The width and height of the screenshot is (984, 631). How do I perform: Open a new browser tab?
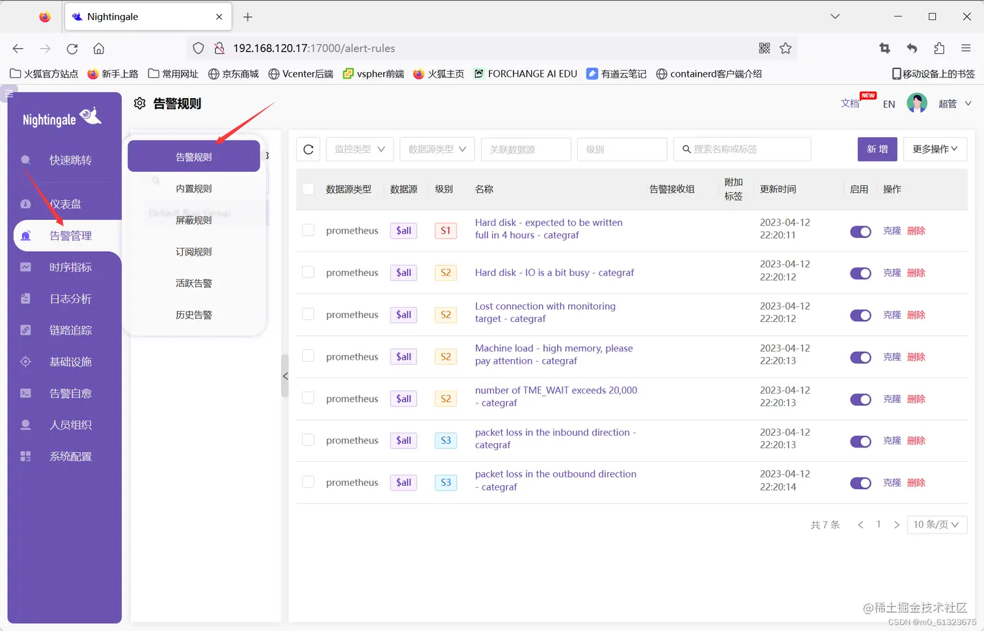click(247, 17)
